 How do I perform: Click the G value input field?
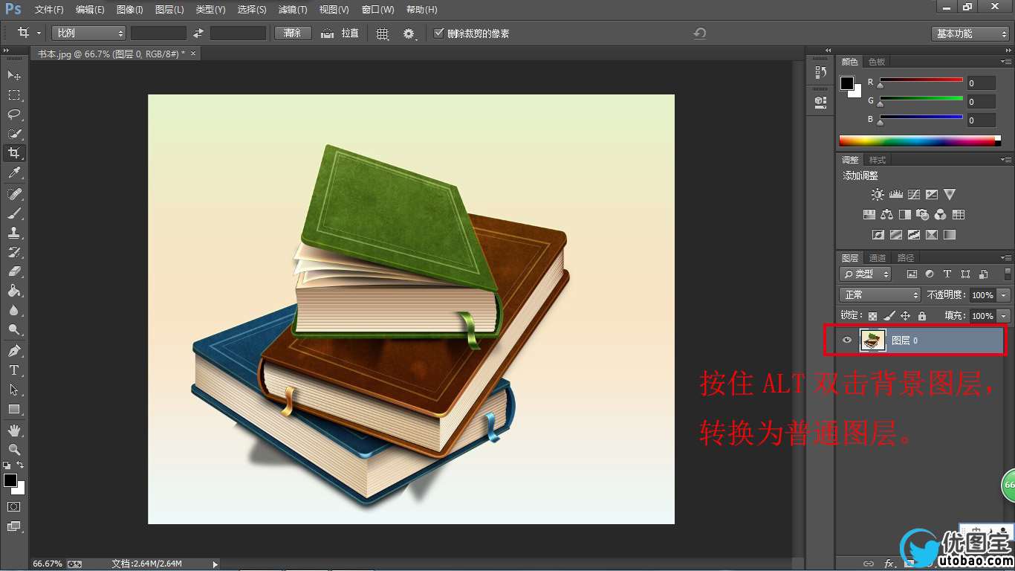(x=981, y=102)
